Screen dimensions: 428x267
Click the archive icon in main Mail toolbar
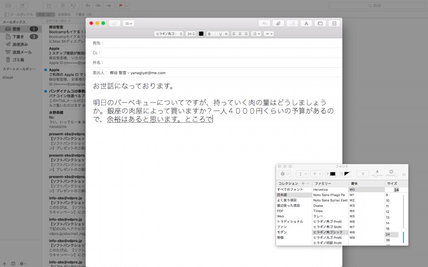[x=49, y=5]
